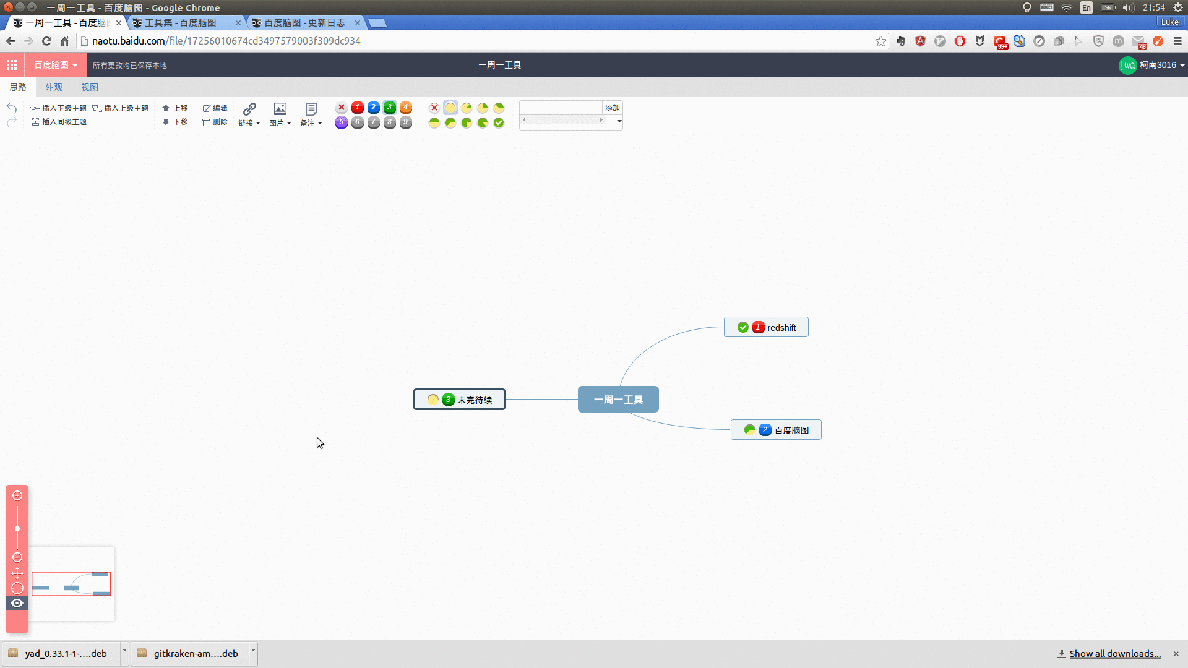1188x668 pixels.
Task: Select priority 5 purple icon in toolbar
Action: (x=342, y=122)
